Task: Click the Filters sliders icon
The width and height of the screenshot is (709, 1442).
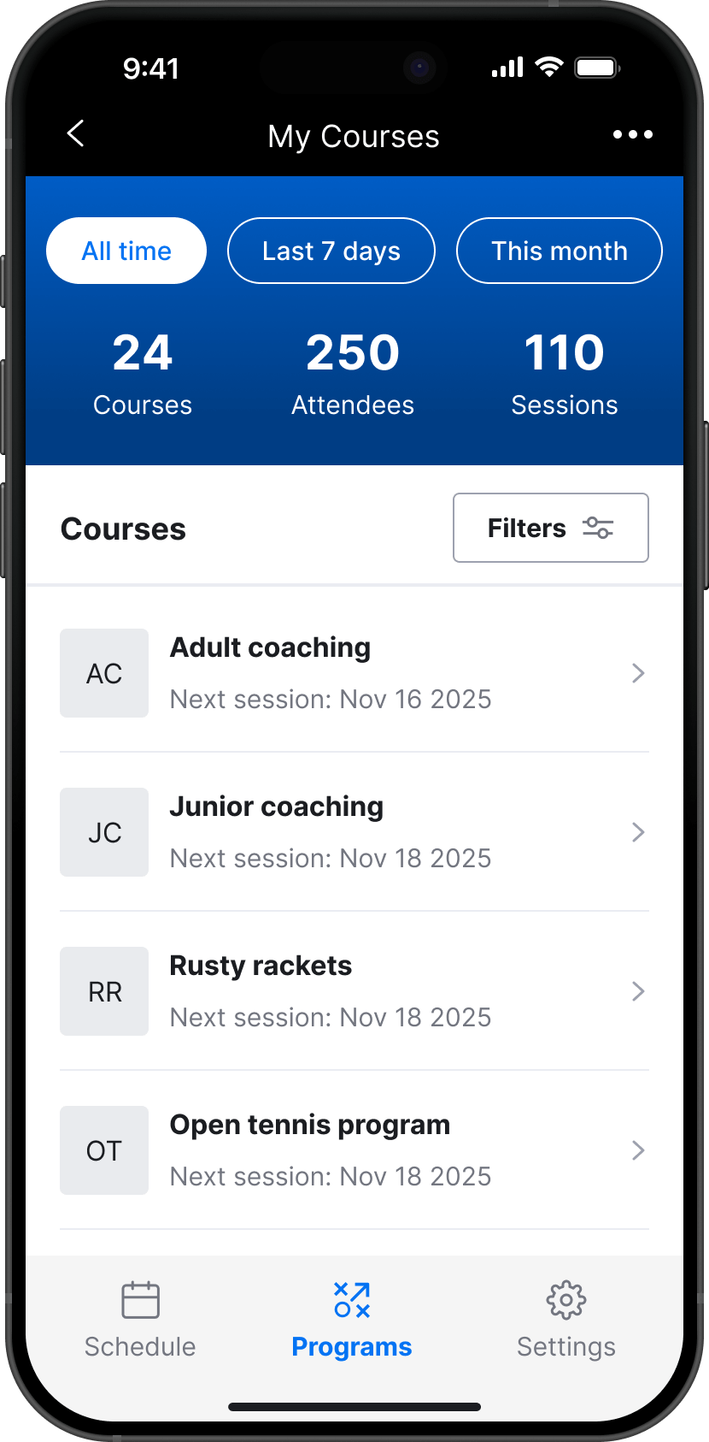Action: tap(598, 528)
